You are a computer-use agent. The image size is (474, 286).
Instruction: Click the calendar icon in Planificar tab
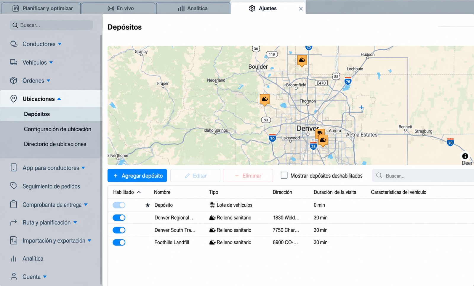pyautogui.click(x=16, y=9)
